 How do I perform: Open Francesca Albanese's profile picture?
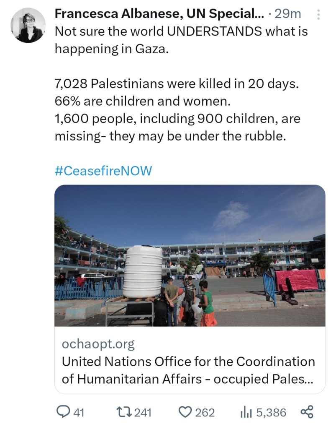(28, 25)
